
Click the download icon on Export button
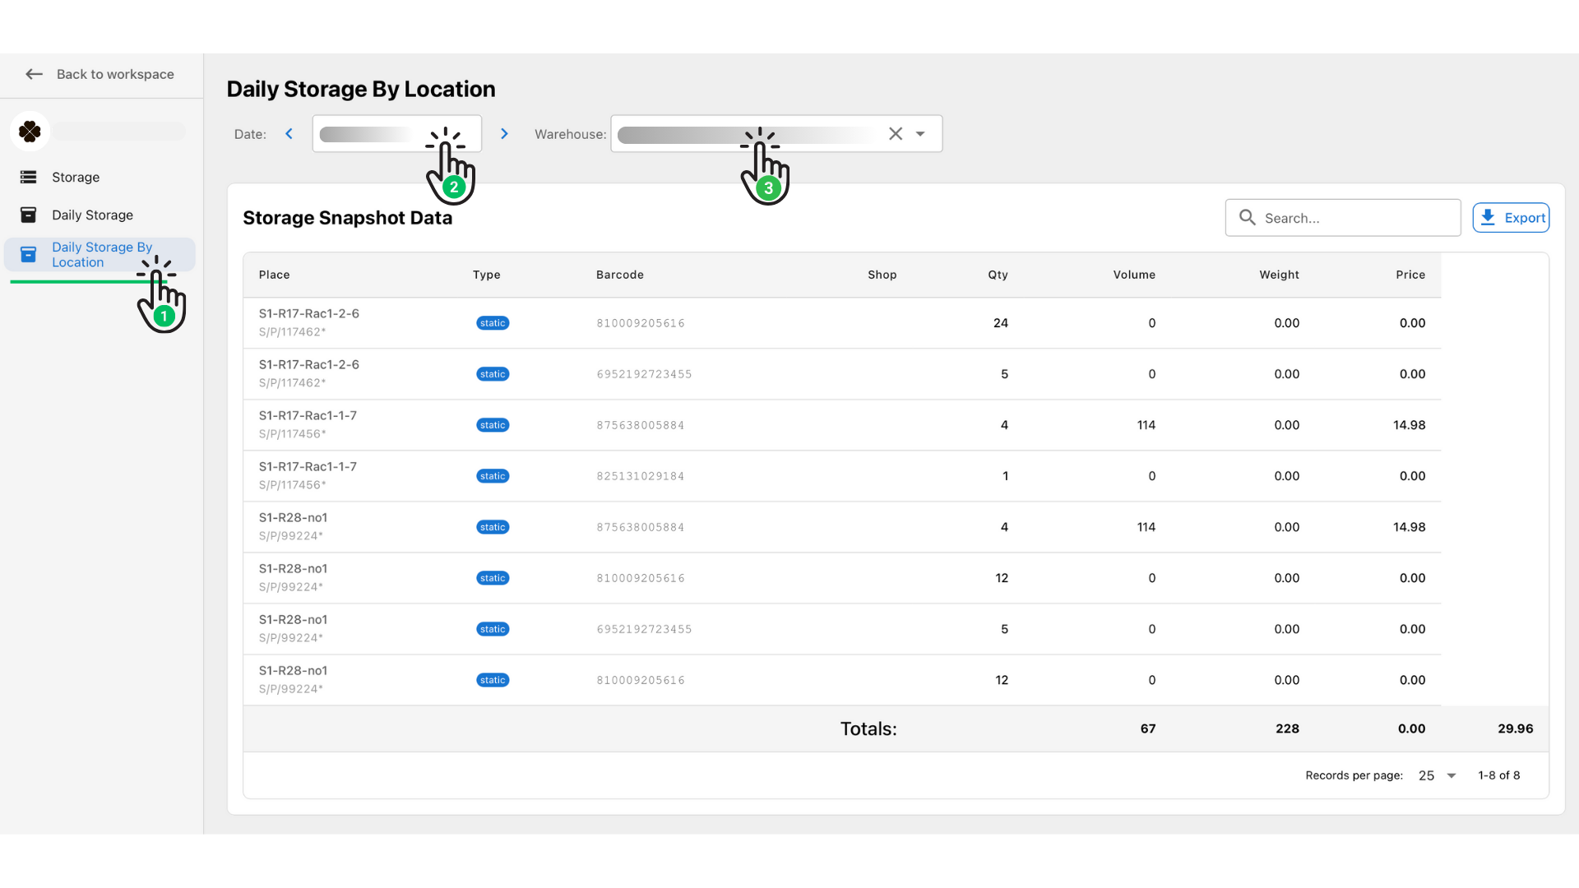tap(1489, 217)
